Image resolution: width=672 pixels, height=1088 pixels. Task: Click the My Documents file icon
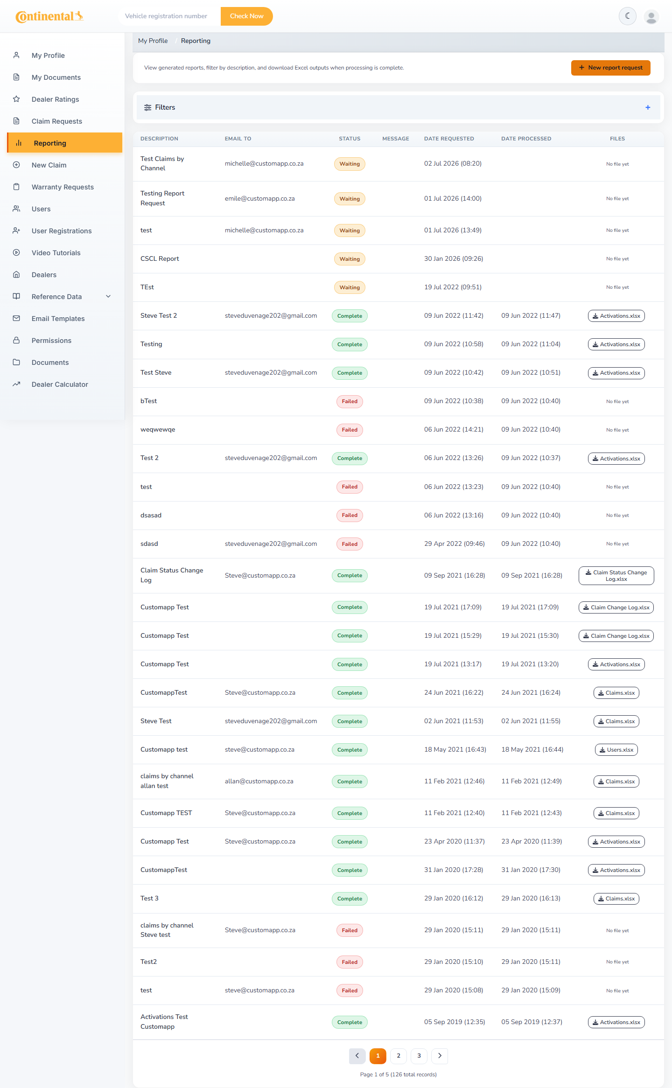click(16, 77)
